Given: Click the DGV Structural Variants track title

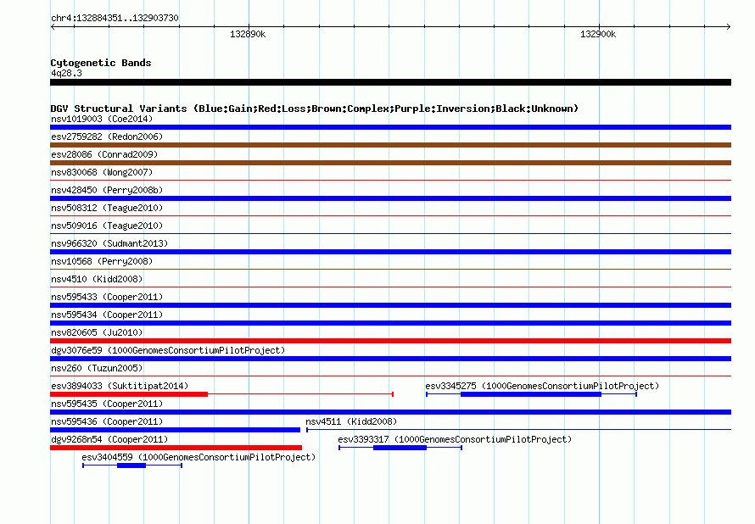Looking at the screenshot, I should tap(315, 109).
